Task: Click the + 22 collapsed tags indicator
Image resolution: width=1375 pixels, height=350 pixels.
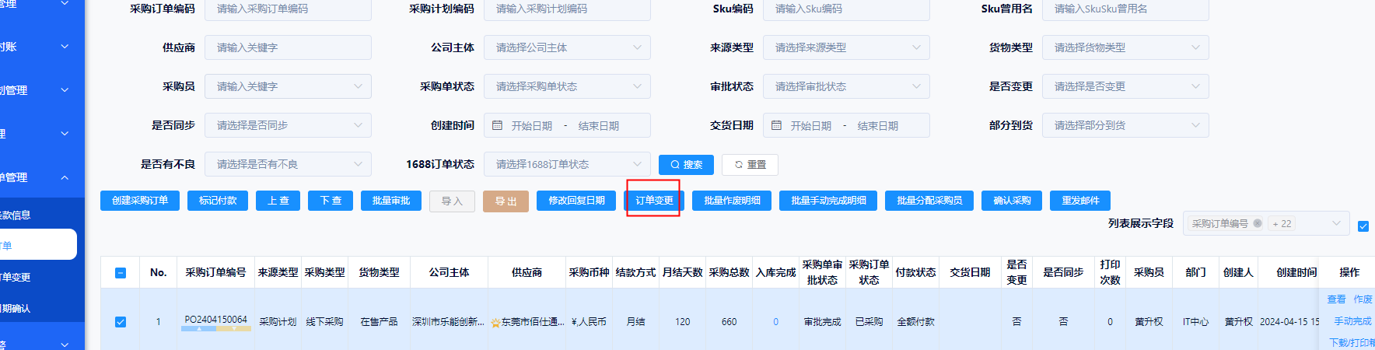Action: coord(1282,224)
